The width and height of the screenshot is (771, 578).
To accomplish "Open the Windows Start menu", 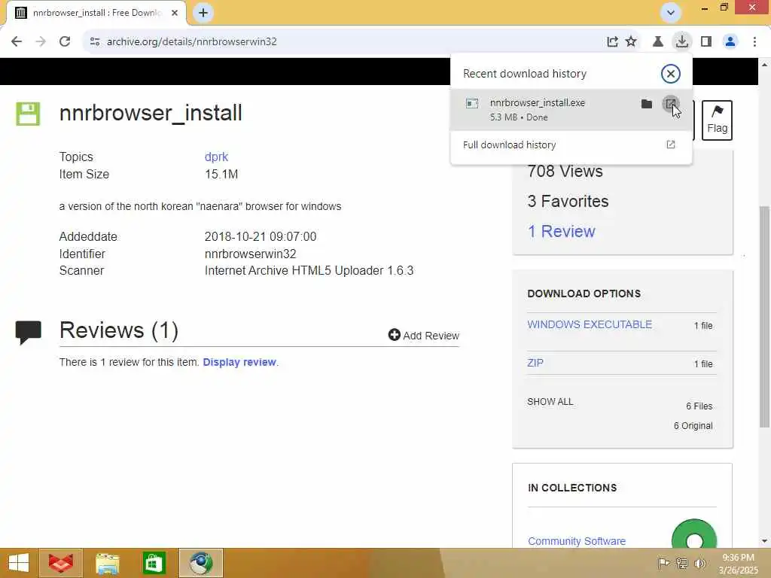I will point(19,563).
